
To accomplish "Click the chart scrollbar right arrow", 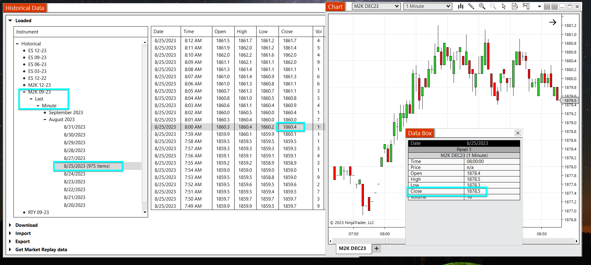I will (577, 241).
